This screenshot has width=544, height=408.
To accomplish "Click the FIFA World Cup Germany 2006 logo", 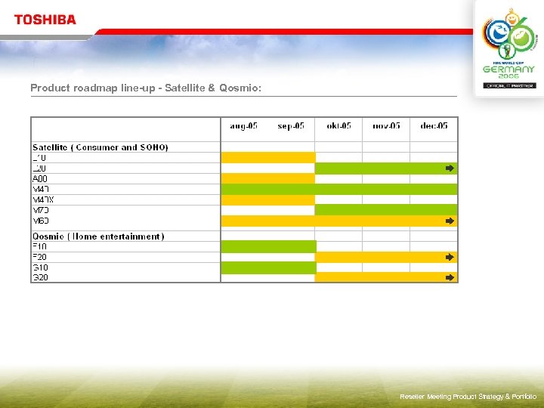I will click(509, 48).
